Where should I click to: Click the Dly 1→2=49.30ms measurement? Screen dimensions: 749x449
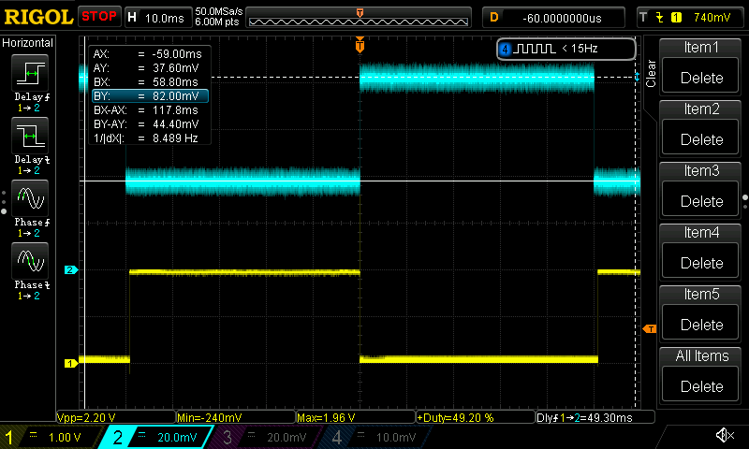(x=595, y=417)
